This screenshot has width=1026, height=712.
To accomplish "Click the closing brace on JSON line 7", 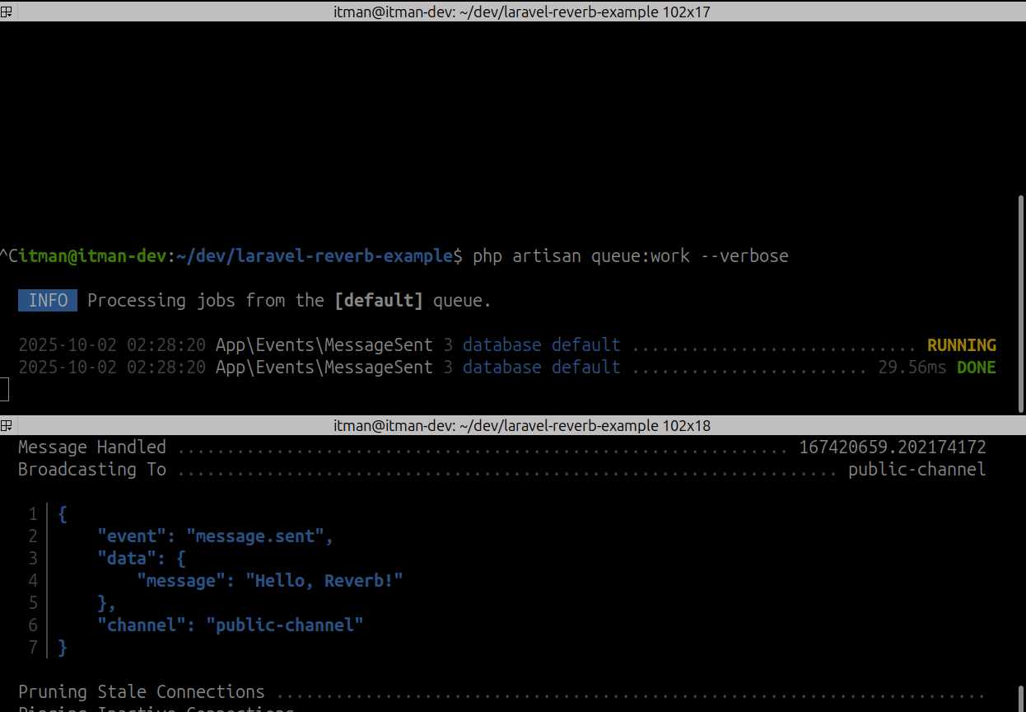I will (x=63, y=648).
